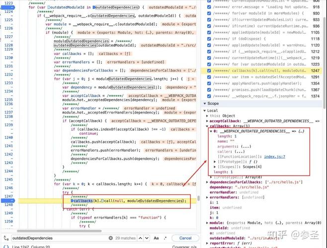The height and width of the screenshot is (248, 327).
Task: Cancel the source search
Action: pyautogui.click(x=185, y=238)
